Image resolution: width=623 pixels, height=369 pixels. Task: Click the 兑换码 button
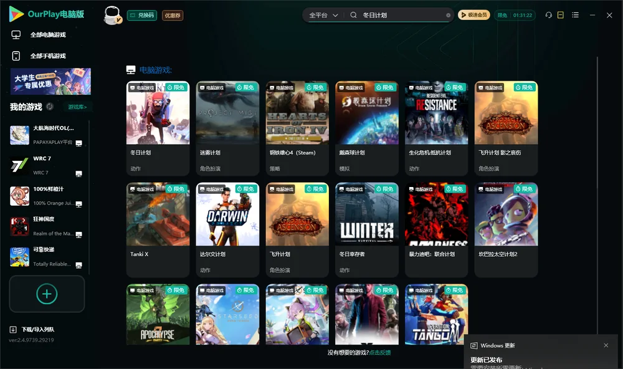click(142, 16)
